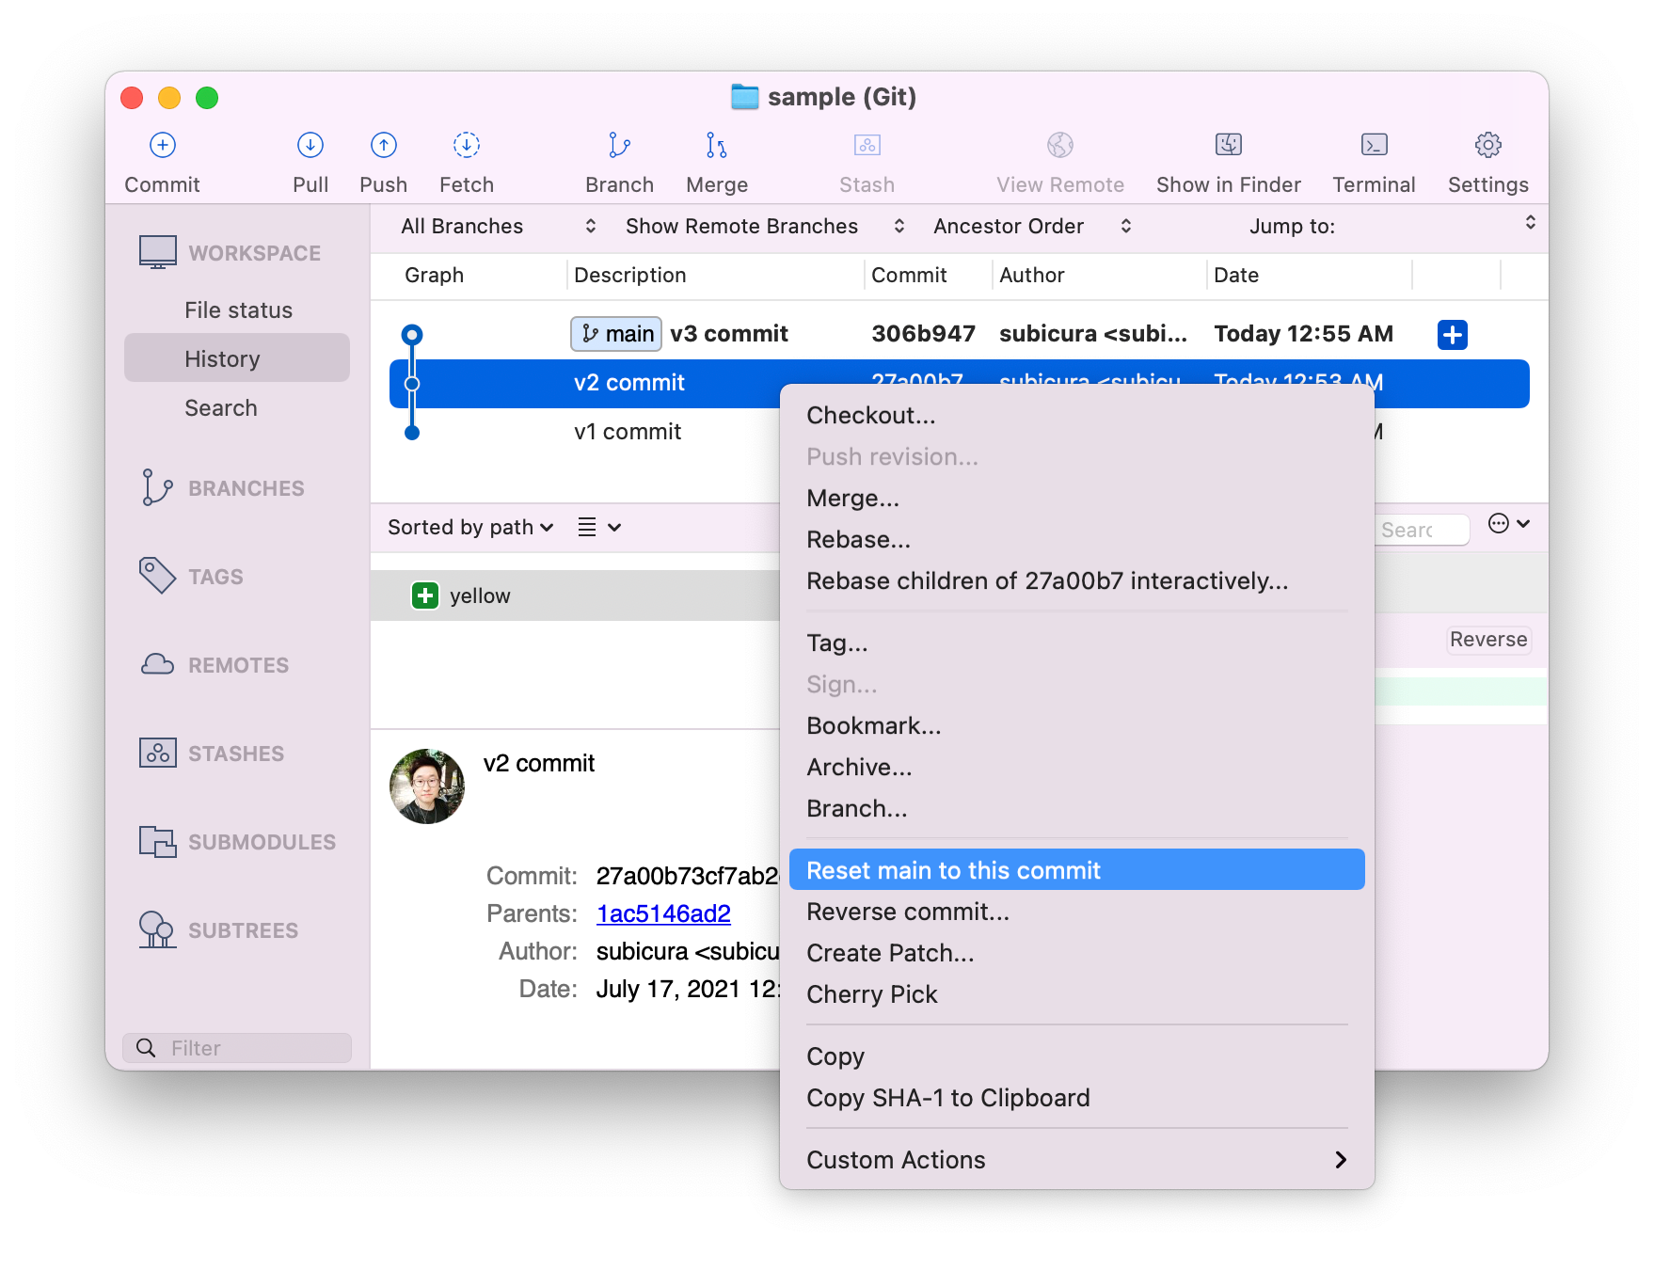Open the Branch toolbar icon

click(x=619, y=145)
